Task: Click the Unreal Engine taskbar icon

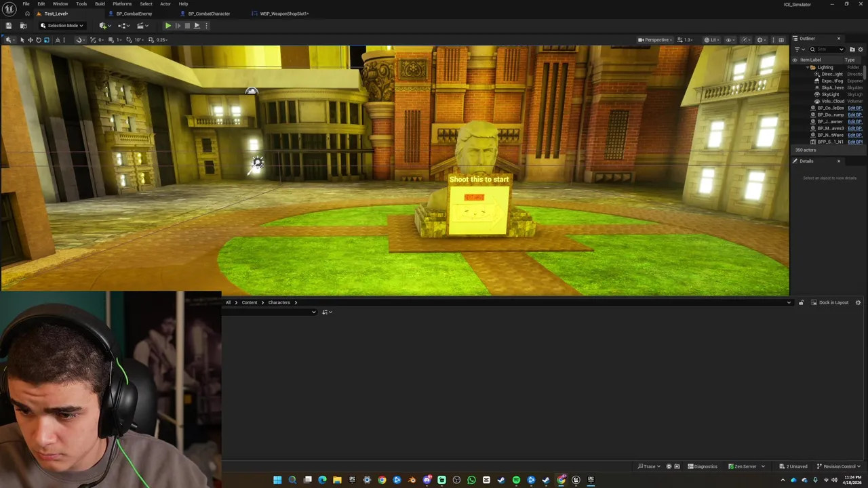Action: [576, 480]
